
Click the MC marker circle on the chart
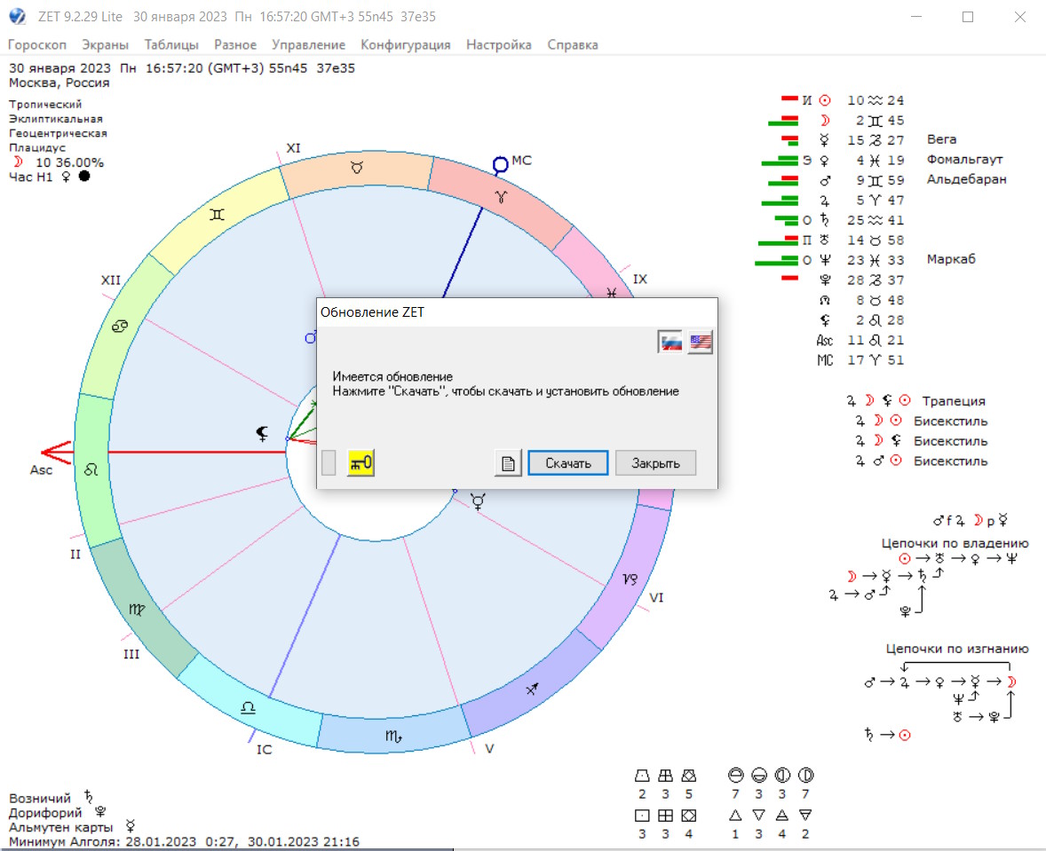click(x=501, y=163)
